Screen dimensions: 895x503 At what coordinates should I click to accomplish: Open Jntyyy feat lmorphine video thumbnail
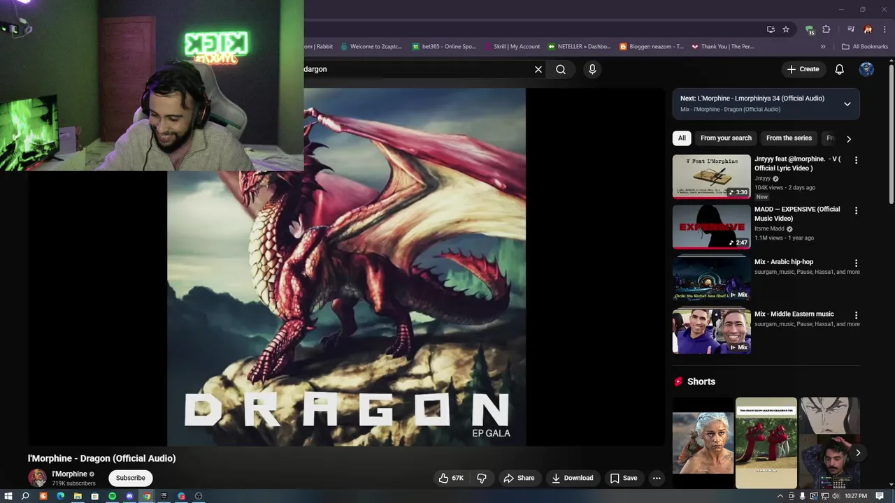712,177
